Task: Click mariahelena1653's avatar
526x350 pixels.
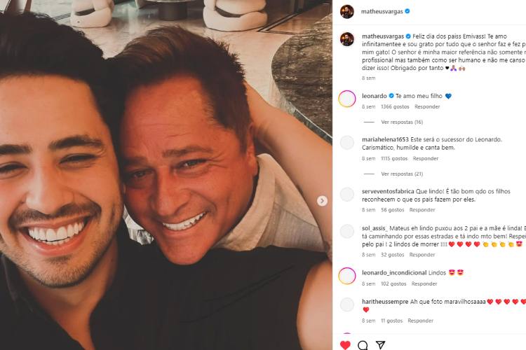Action: [347, 143]
